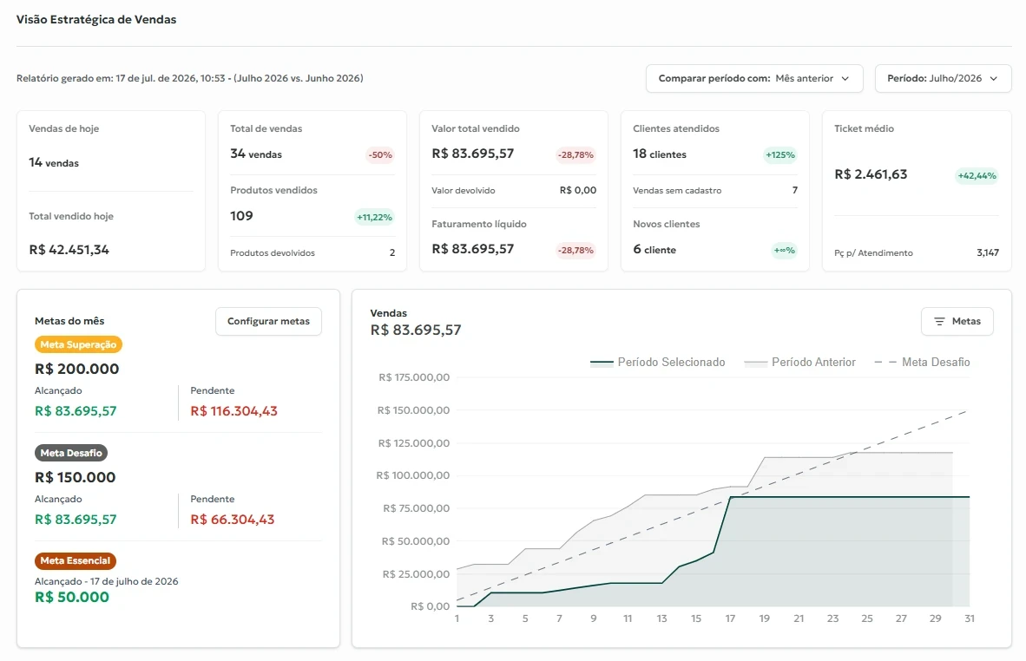Viewport: 1026px width, 661px height.
Task: Click the R$ 50.000 Meta Essencial value
Action: click(72, 597)
